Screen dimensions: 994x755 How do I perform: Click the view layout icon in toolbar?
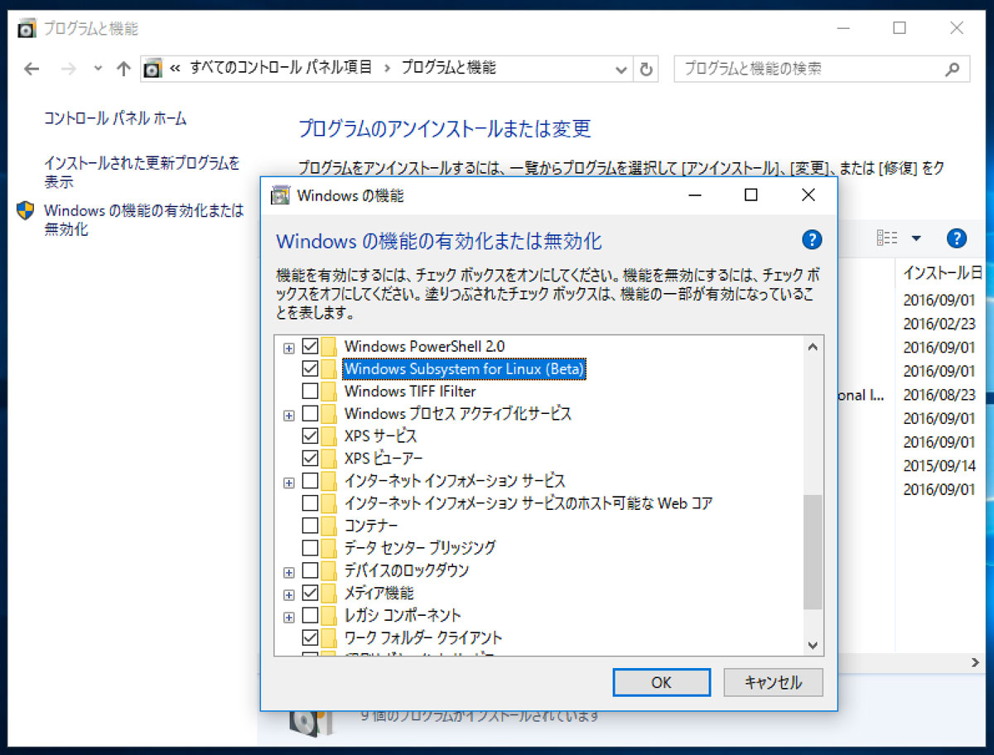(x=888, y=238)
